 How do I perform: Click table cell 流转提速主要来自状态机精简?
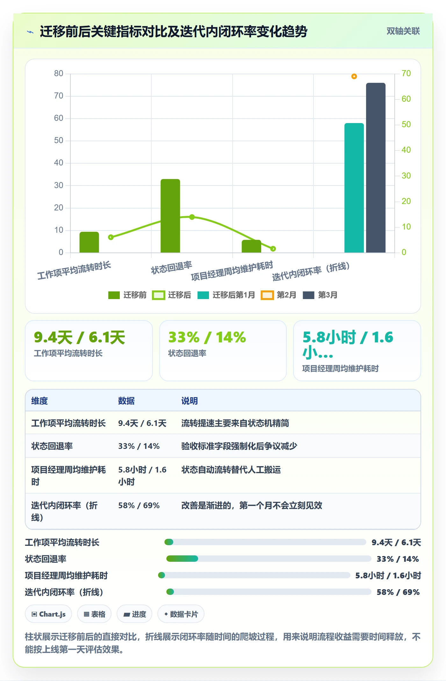pos(235,423)
